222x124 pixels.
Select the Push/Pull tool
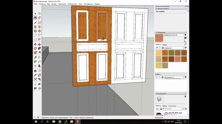pos(39,44)
